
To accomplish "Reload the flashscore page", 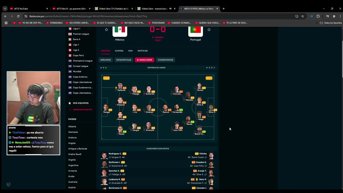I will pyautogui.click(x=18, y=16).
